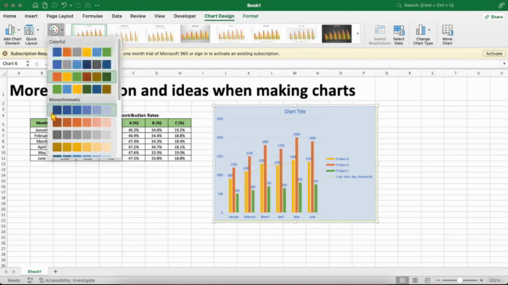Expand the formula bar with the arrow on its right end
This screenshot has width=508, height=285.
point(504,64)
